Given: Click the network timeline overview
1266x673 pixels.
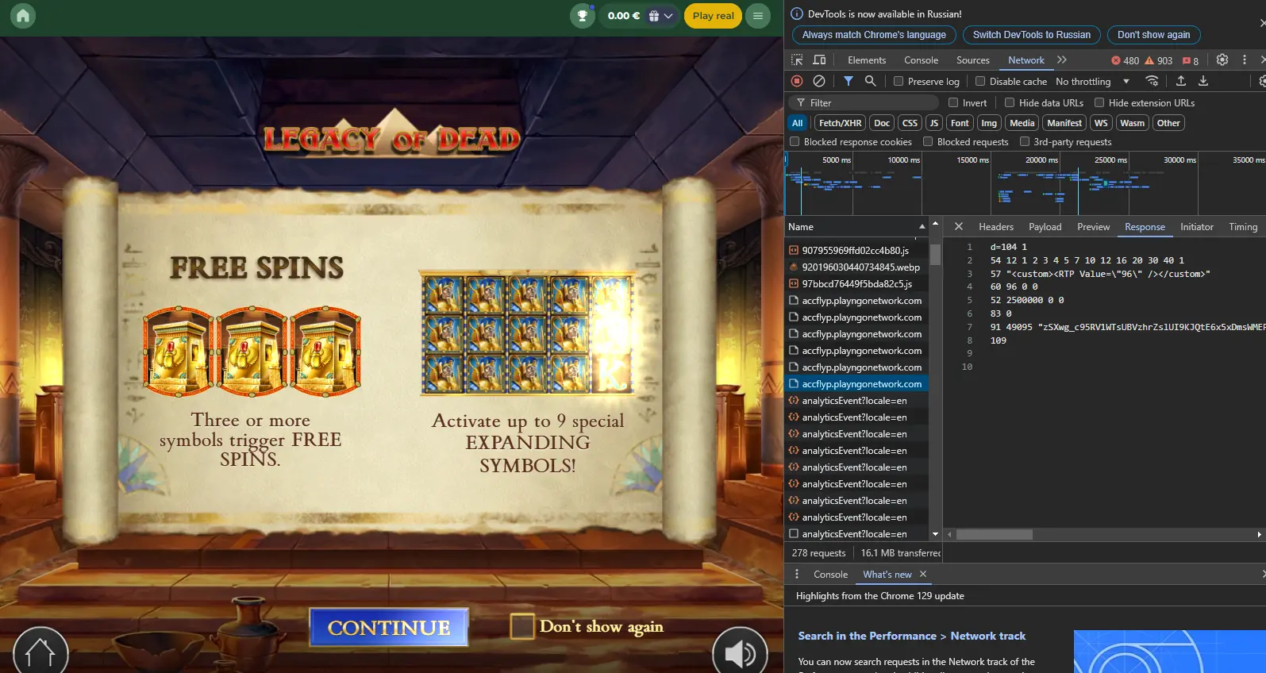Looking at the screenshot, I should pyautogui.click(x=1025, y=183).
